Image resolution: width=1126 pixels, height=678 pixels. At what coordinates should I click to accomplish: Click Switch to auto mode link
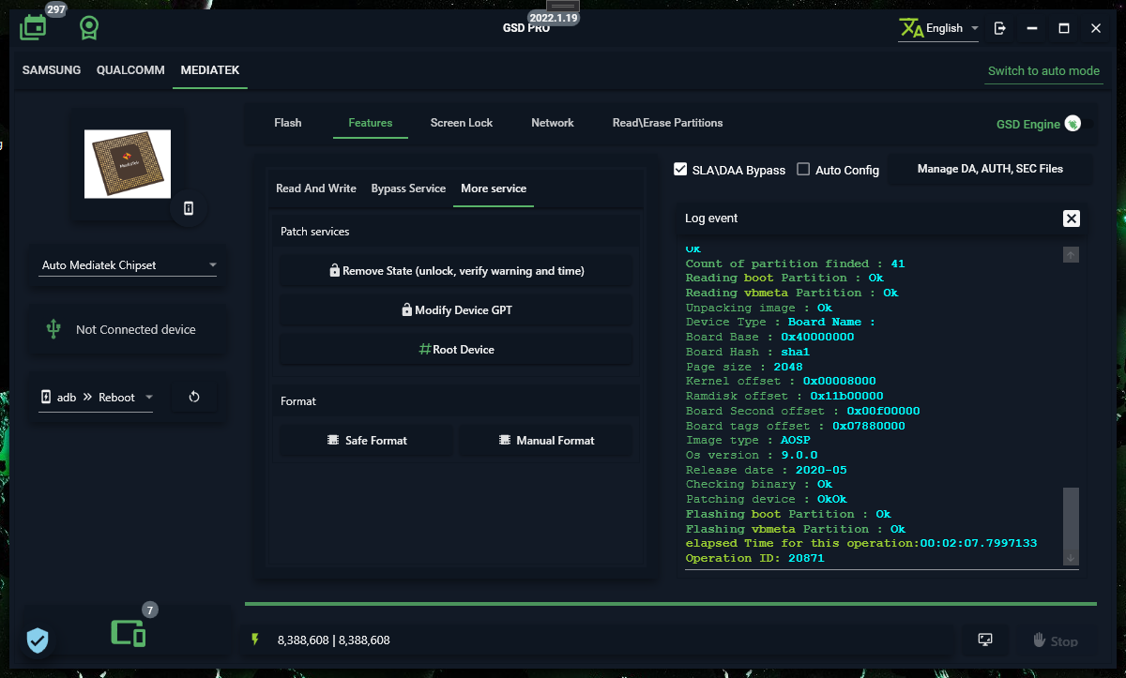coord(1043,71)
